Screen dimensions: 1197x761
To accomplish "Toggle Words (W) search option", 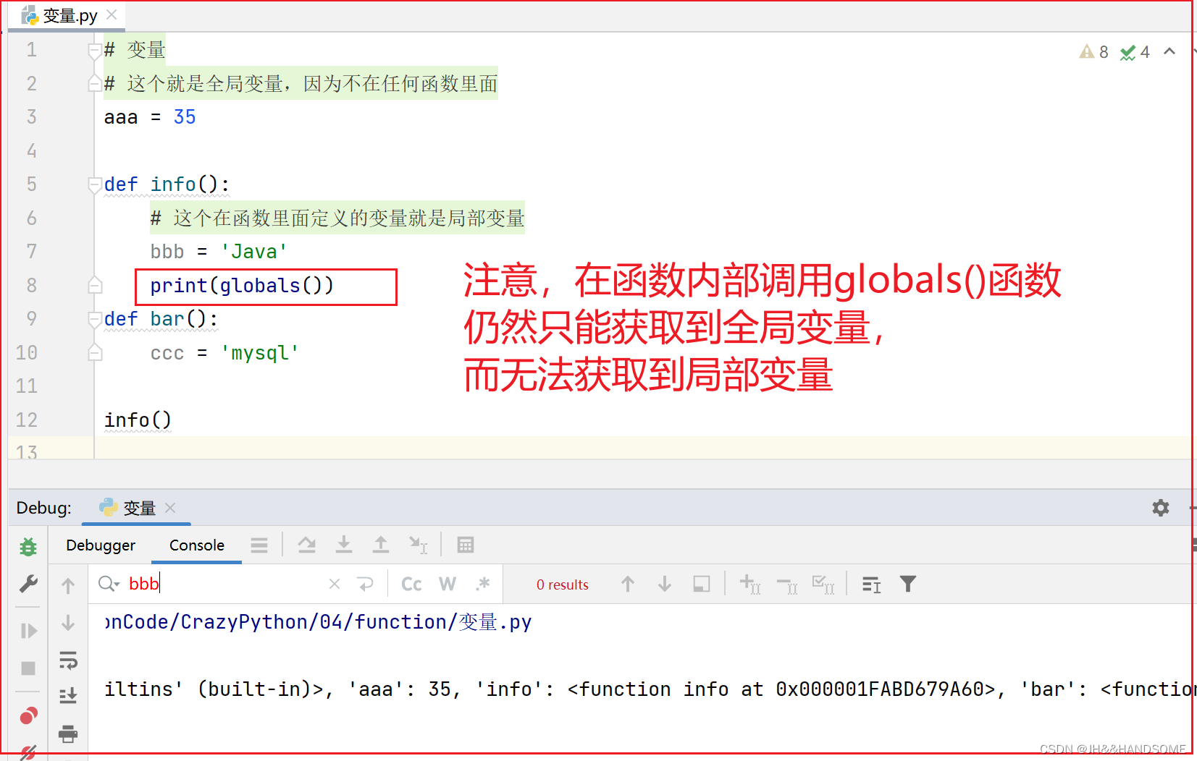I will (x=448, y=584).
